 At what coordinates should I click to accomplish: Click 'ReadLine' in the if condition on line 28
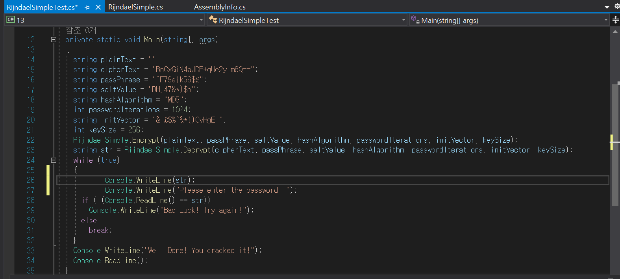click(152, 200)
